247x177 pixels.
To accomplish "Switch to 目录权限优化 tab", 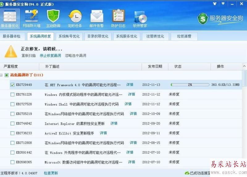I will point(98,36).
